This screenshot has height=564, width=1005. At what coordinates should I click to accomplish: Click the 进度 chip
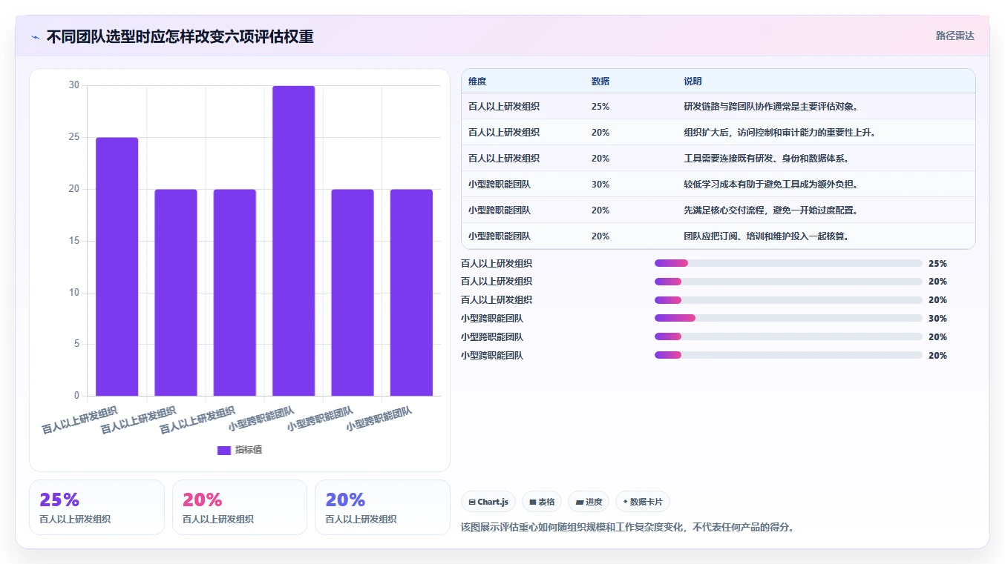pos(589,502)
